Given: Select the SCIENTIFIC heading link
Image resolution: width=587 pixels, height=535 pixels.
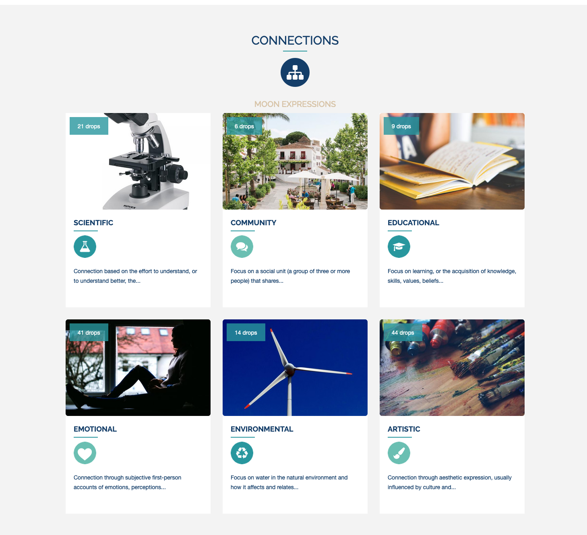Looking at the screenshot, I should 93,223.
